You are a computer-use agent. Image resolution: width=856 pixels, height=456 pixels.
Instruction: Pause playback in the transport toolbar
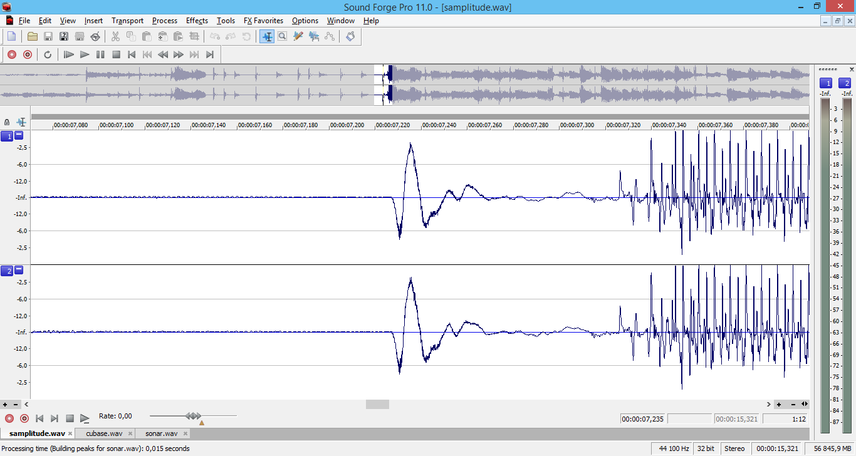click(x=100, y=54)
